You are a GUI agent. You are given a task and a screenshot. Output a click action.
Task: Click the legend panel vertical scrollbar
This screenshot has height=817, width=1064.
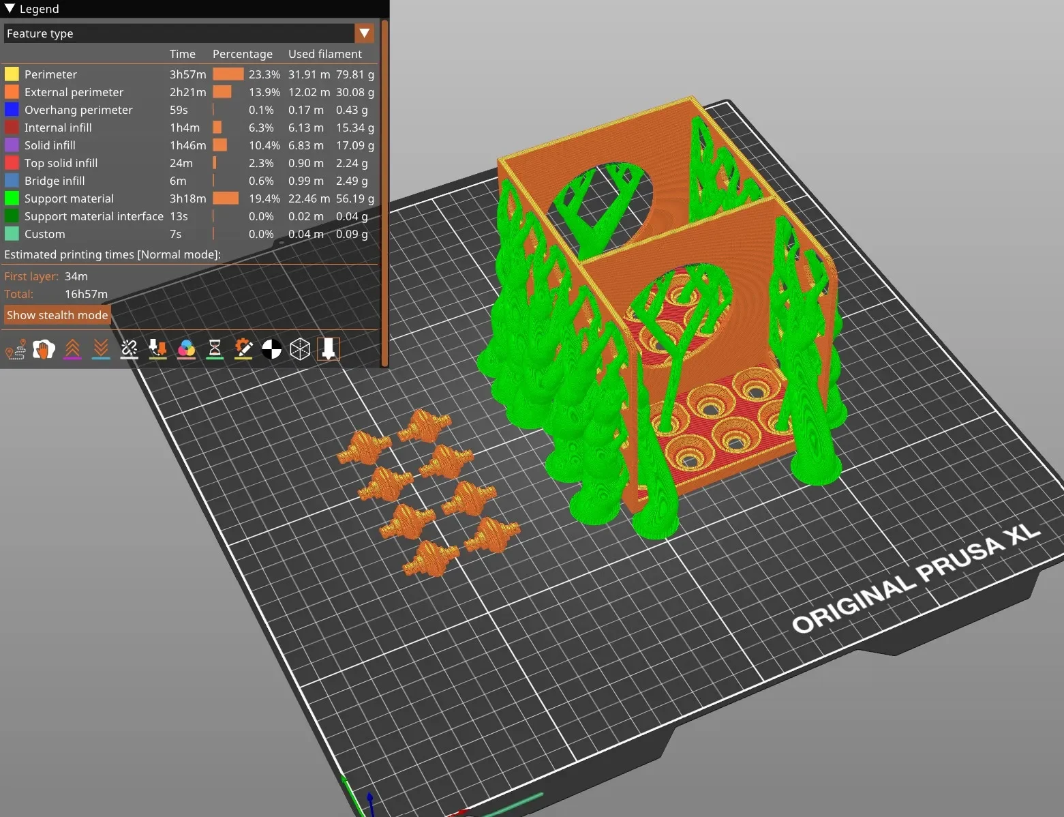click(384, 193)
